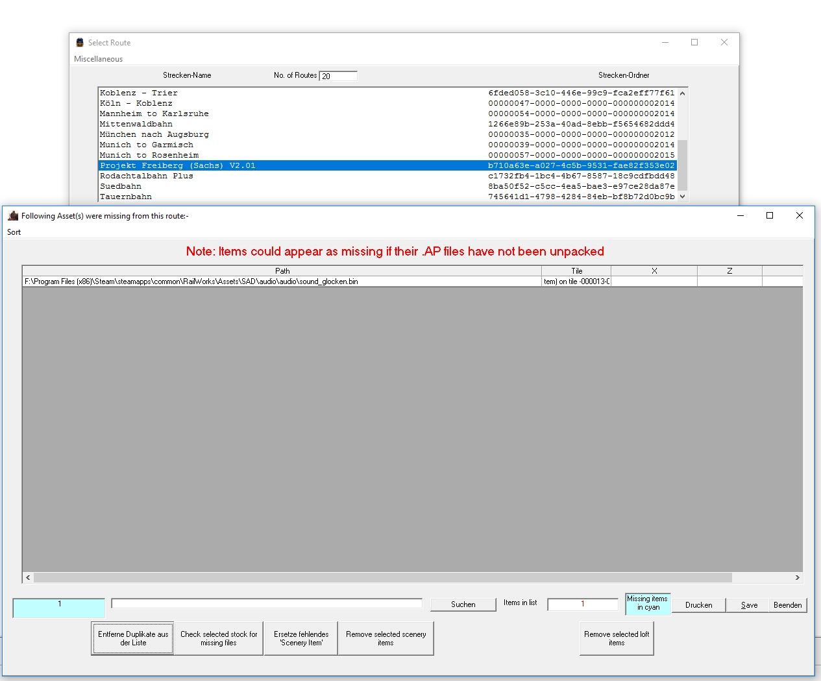Click the horizontal scrollbar thumb of asset table
The height and width of the screenshot is (681, 821).
pyautogui.click(x=383, y=577)
